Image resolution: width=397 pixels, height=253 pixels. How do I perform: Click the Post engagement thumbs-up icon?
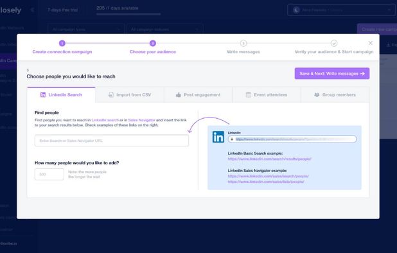178,95
